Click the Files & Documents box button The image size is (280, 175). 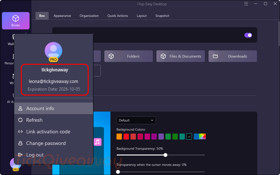coord(180,56)
